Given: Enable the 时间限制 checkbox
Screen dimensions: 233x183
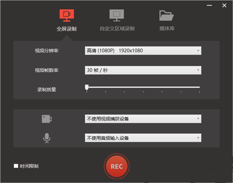Looking at the screenshot, I should point(16,166).
